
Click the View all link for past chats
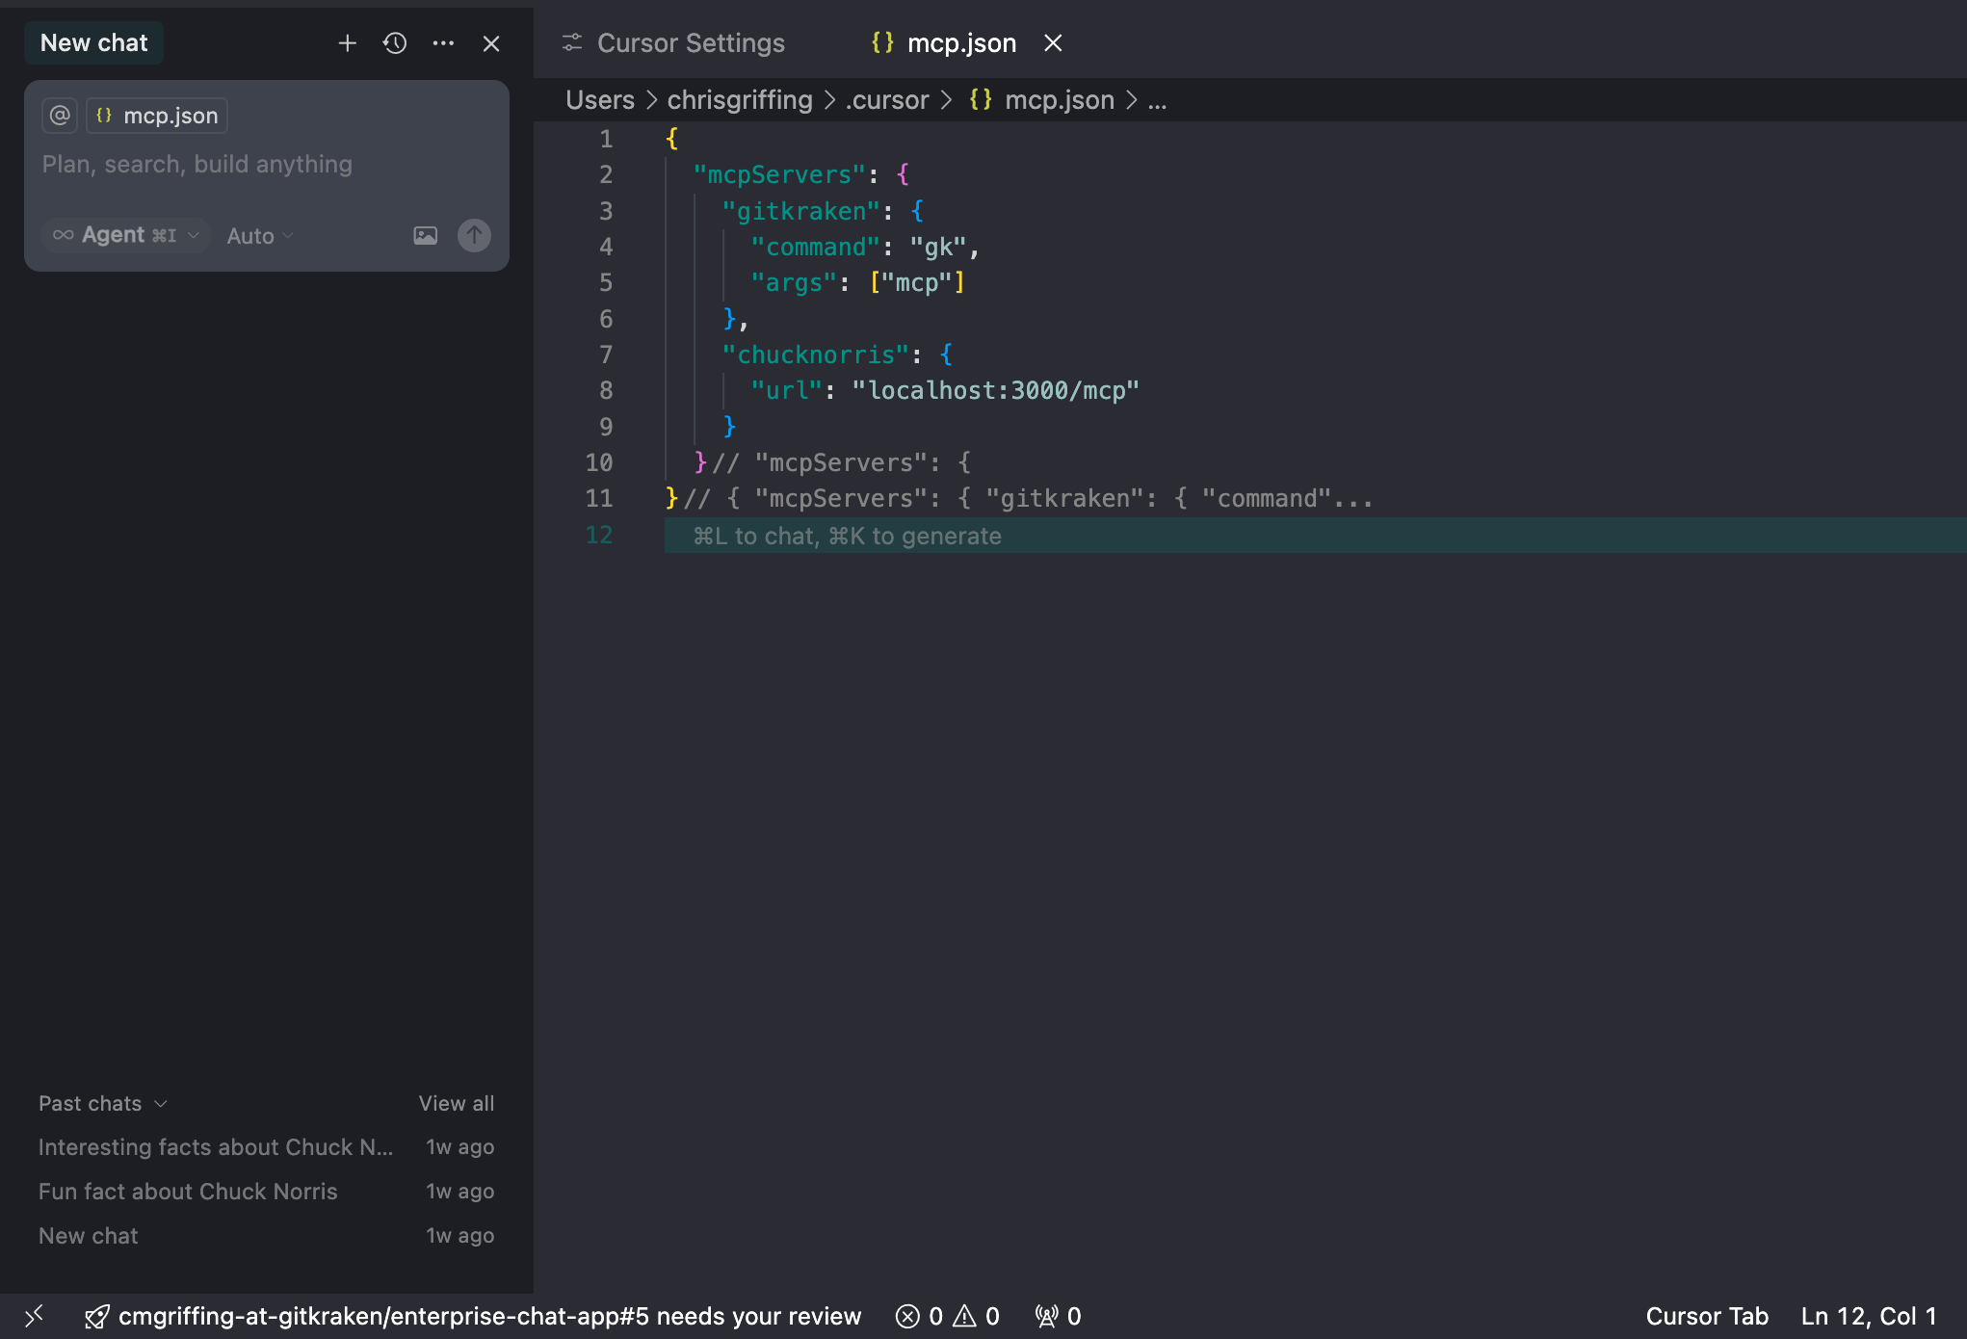456,1103
